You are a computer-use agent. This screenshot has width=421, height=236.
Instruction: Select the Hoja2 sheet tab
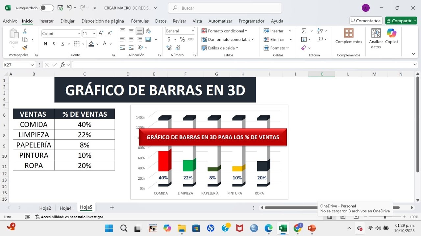(x=45, y=208)
